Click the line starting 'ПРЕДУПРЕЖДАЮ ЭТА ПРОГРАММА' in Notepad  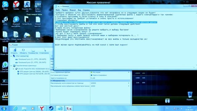click(101, 39)
